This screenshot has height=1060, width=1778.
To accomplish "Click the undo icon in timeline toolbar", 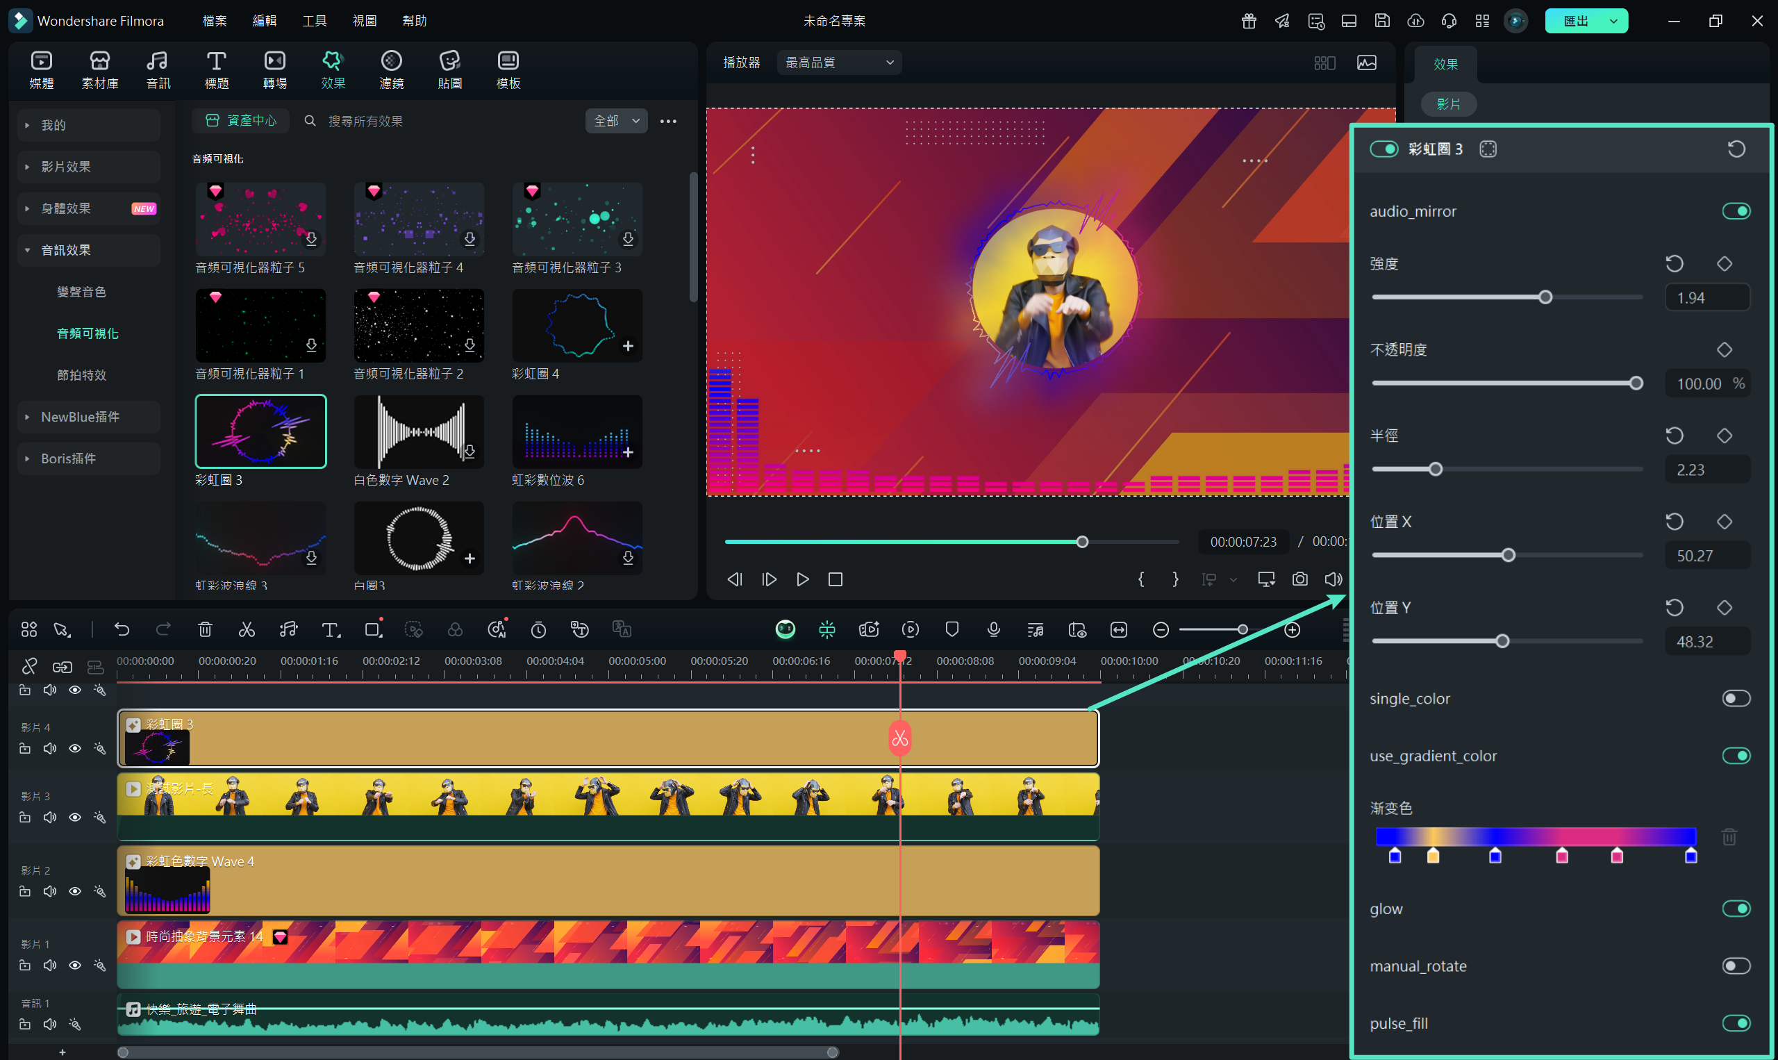I will point(122,629).
